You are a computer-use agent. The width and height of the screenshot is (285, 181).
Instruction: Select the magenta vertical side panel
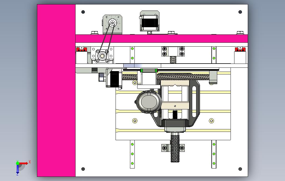click(56, 90)
